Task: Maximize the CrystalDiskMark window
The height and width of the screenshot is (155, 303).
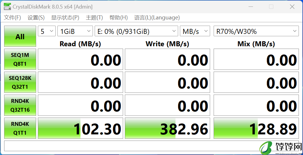Action: [x=271, y=7]
